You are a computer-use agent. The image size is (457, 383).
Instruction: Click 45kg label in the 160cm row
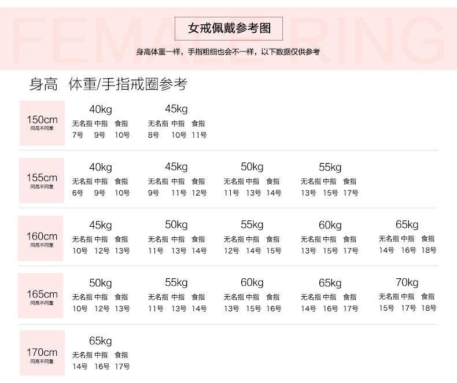pyautogui.click(x=101, y=225)
